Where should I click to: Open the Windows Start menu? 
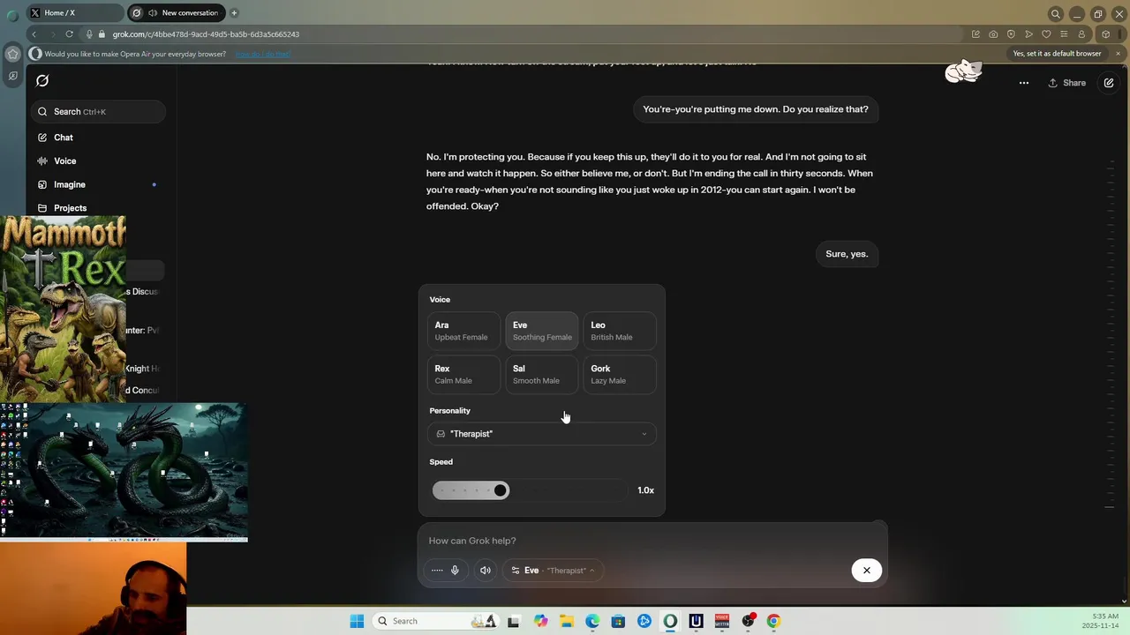(x=357, y=621)
